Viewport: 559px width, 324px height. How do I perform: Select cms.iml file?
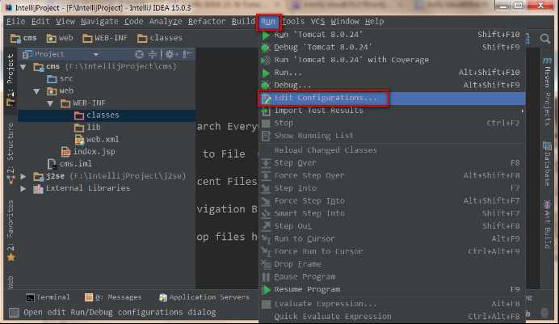click(69, 163)
